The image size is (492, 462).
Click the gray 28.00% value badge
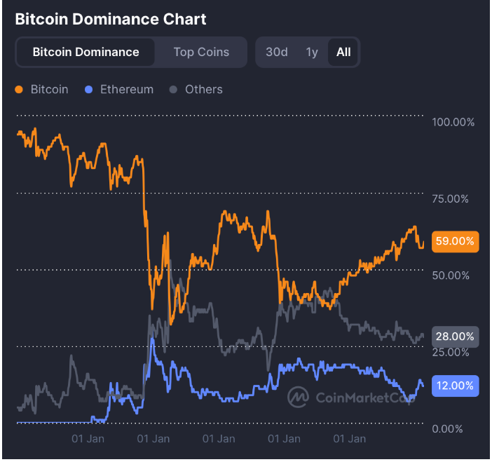pos(455,337)
